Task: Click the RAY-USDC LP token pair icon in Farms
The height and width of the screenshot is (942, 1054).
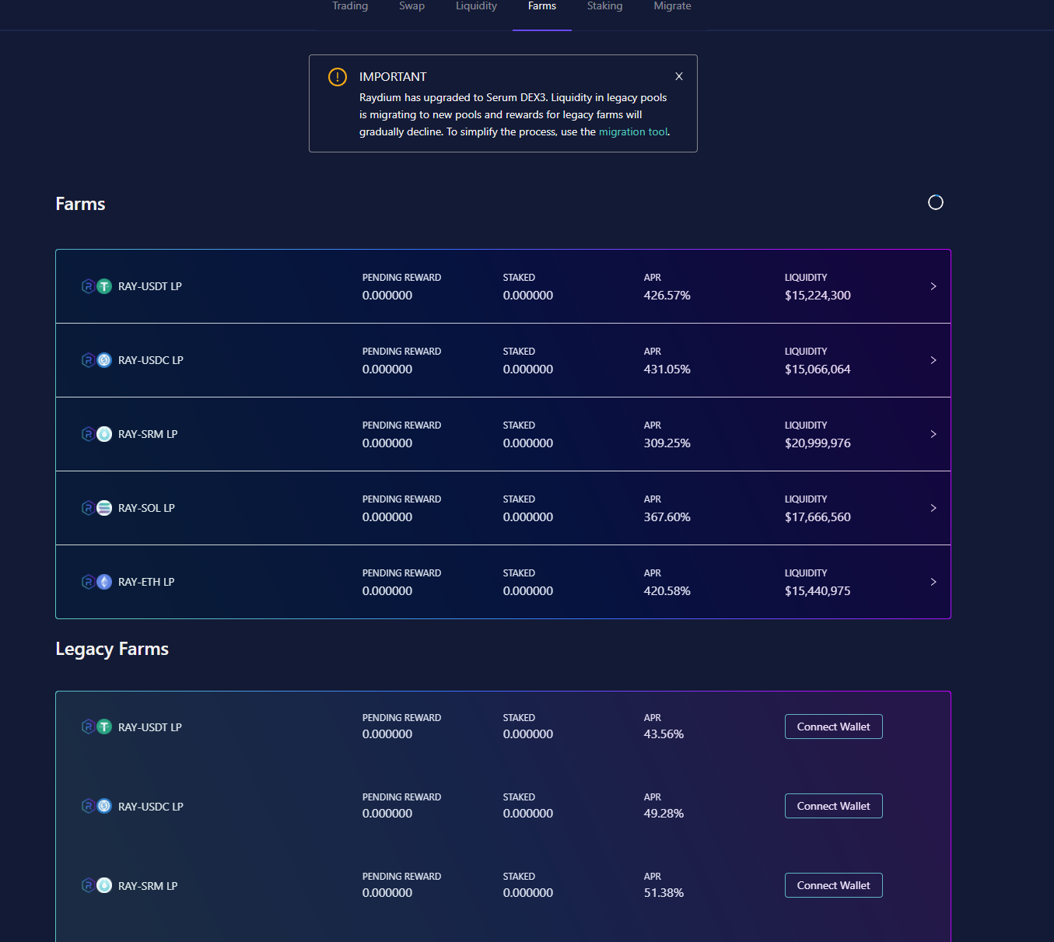Action: 96,360
